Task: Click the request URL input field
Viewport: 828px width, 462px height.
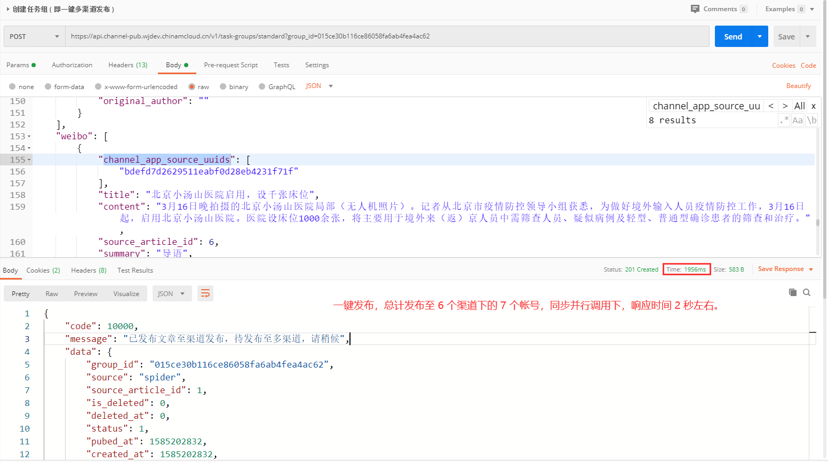Action: tap(387, 36)
